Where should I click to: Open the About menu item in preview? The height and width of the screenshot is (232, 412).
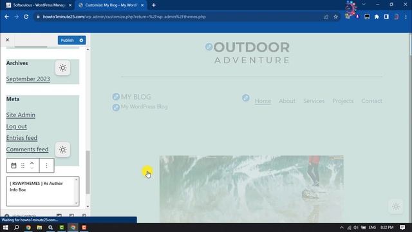(287, 101)
